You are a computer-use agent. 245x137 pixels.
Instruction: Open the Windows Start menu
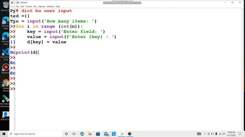click(x=4, y=134)
